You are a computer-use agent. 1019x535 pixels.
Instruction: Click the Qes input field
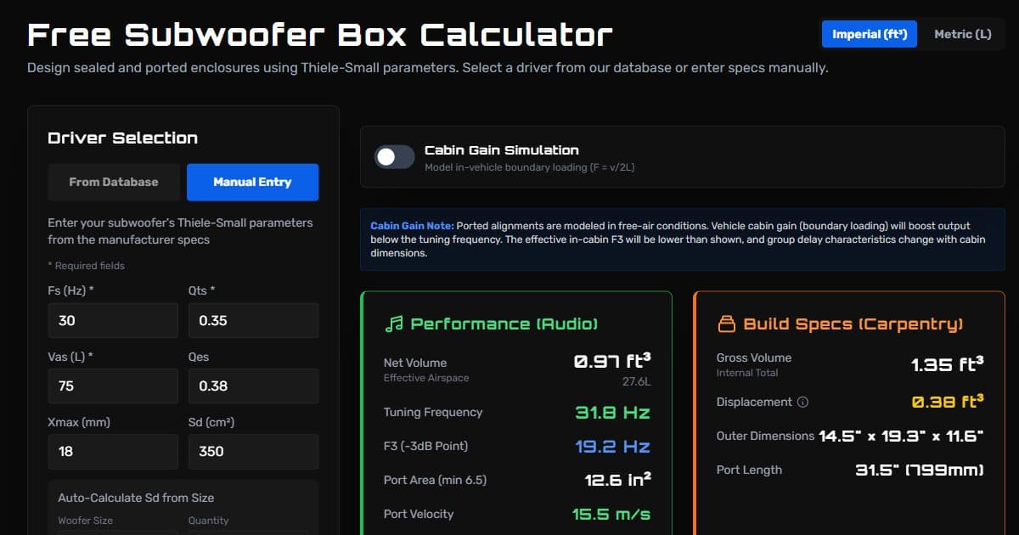pyautogui.click(x=253, y=386)
